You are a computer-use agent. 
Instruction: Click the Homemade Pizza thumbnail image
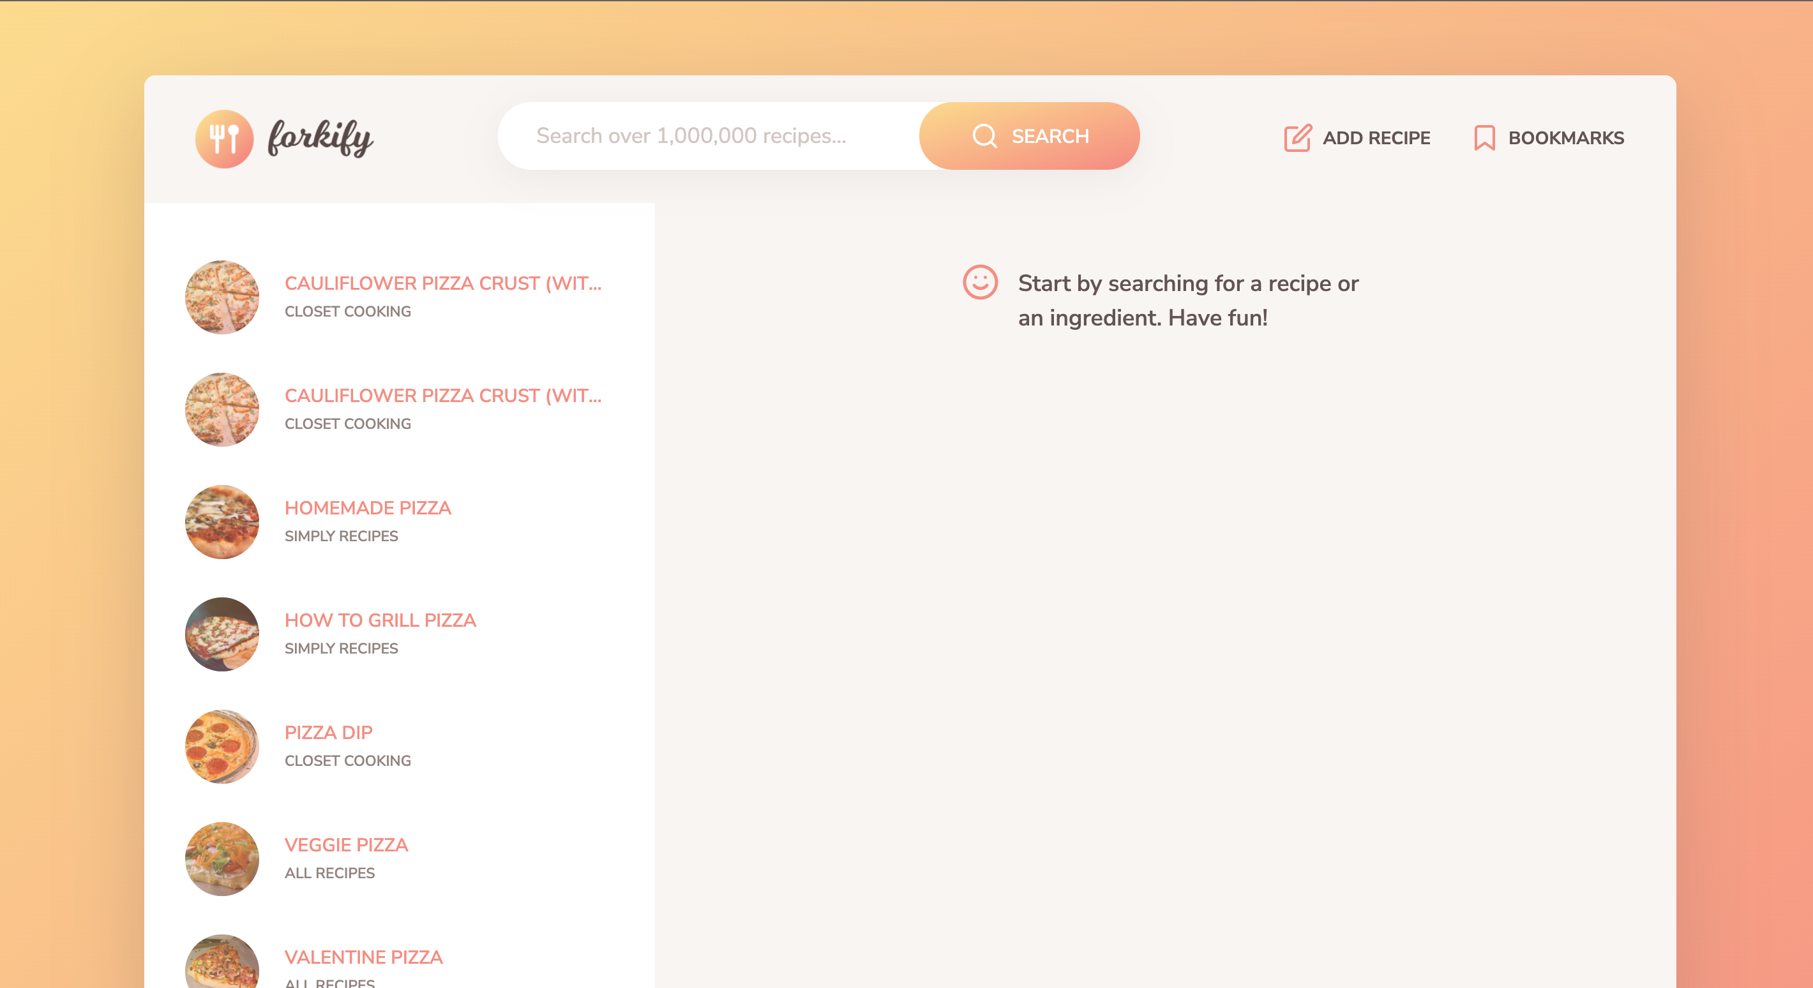pyautogui.click(x=222, y=521)
